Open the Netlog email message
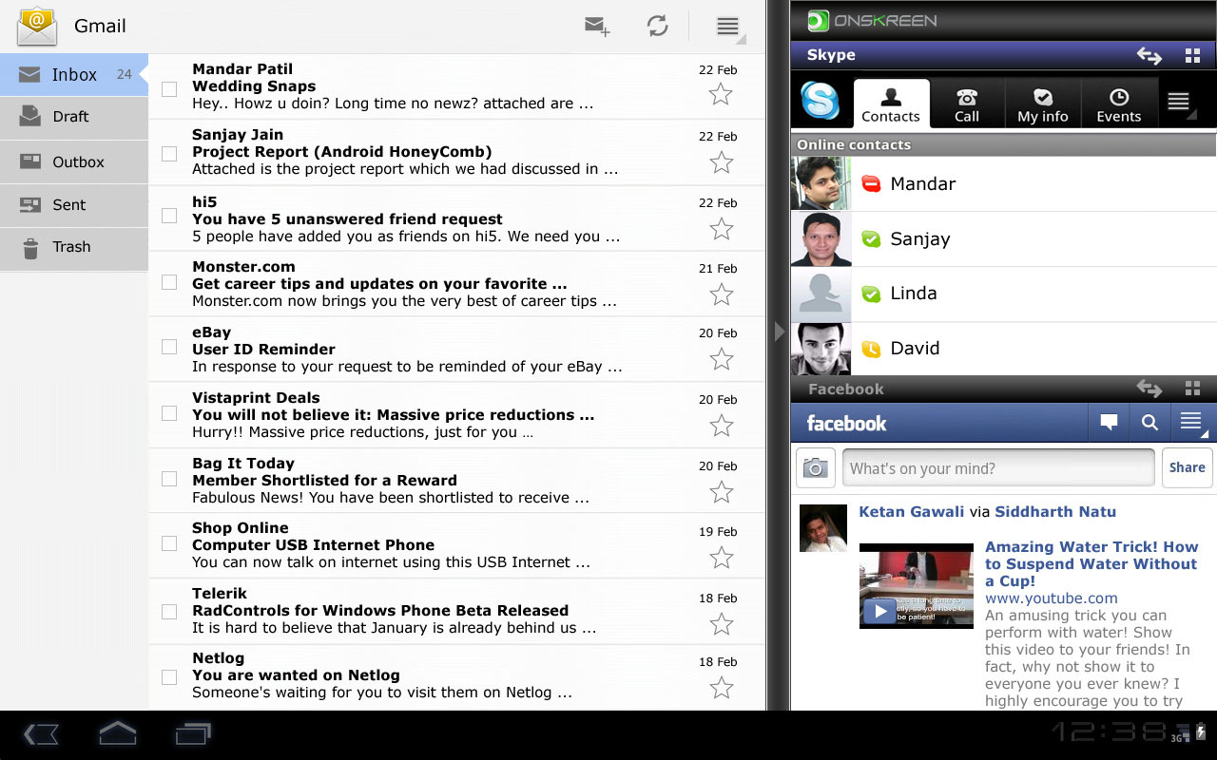The width and height of the screenshot is (1217, 760). (x=457, y=677)
